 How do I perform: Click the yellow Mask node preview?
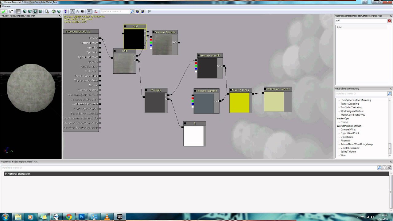pyautogui.click(x=239, y=103)
